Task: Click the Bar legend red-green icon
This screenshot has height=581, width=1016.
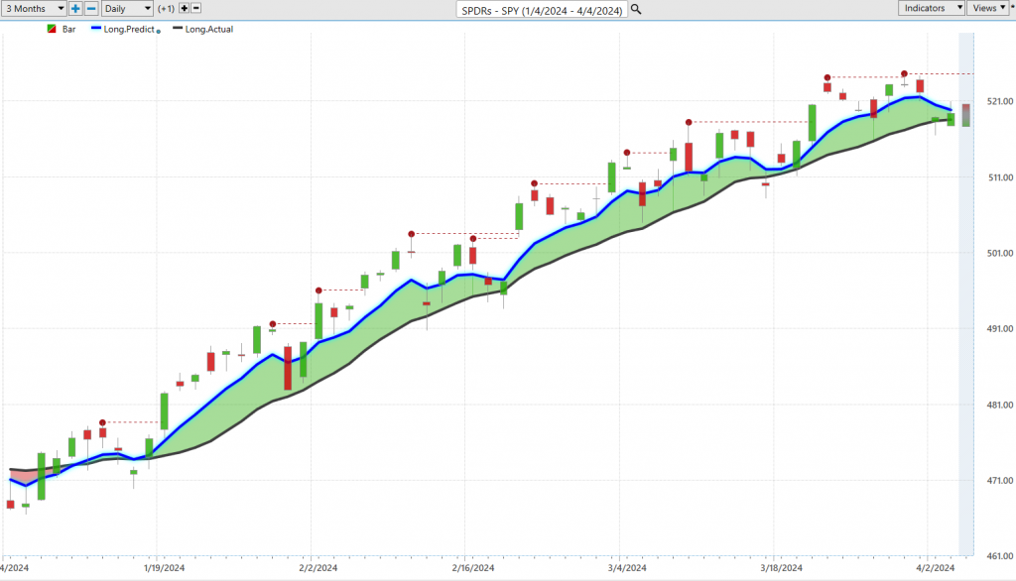Action: click(52, 30)
